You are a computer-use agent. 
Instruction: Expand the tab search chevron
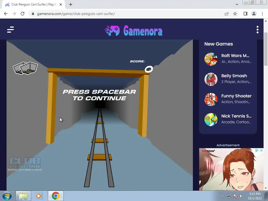click(237, 4)
